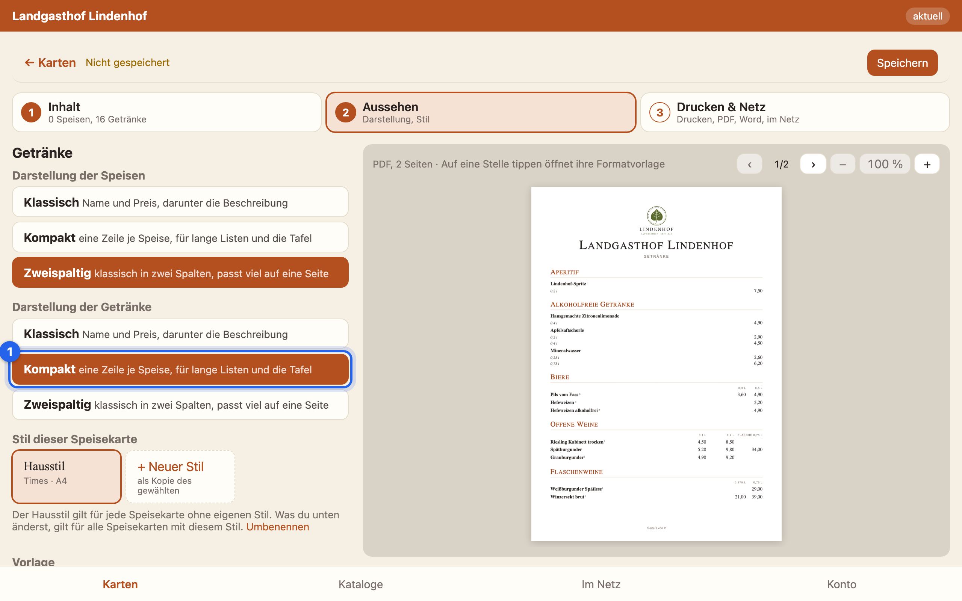Select the Hausstil style card
The width and height of the screenshot is (962, 601).
click(67, 477)
